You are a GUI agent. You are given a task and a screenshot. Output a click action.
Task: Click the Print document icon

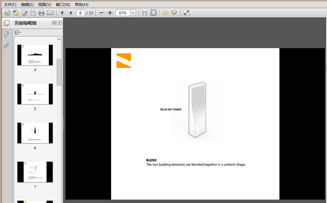tap(41, 13)
